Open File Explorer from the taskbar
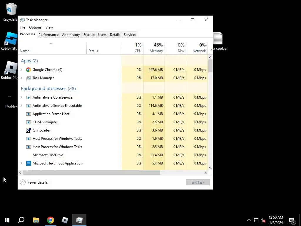301x226 pixels. pyautogui.click(x=36, y=220)
